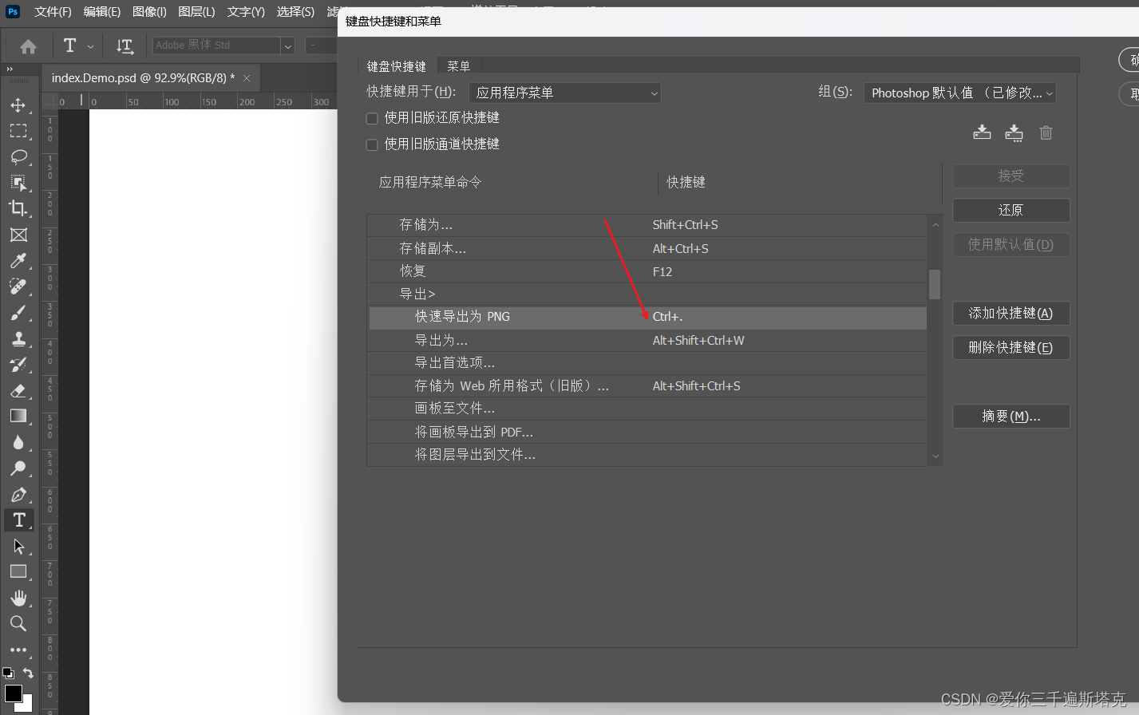The height and width of the screenshot is (715, 1139).
Task: Select the Move tool
Action: (18, 105)
